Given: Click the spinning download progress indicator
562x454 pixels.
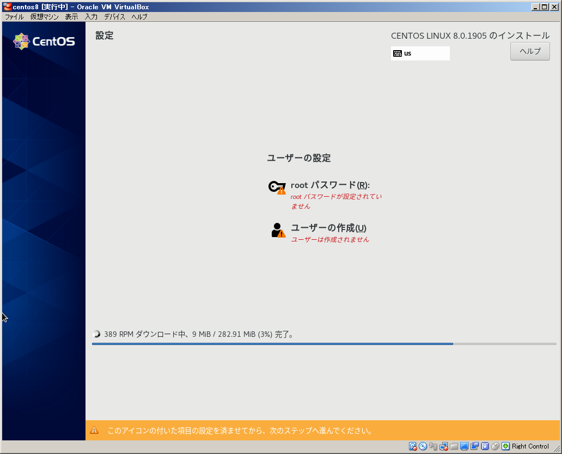Looking at the screenshot, I should click(x=96, y=334).
